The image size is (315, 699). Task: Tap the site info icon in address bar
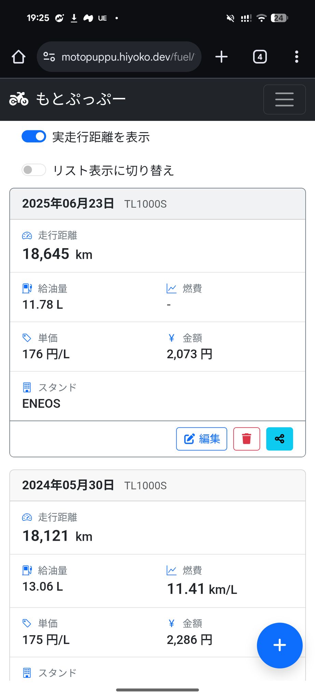(x=49, y=57)
